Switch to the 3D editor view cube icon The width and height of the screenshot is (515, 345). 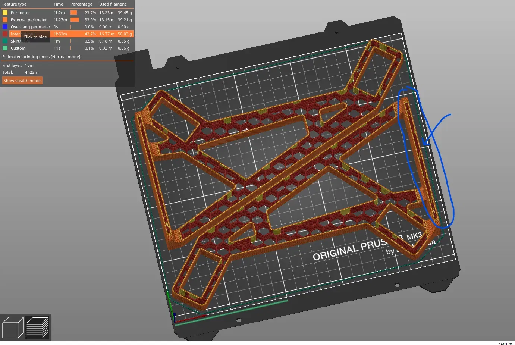coord(13,327)
